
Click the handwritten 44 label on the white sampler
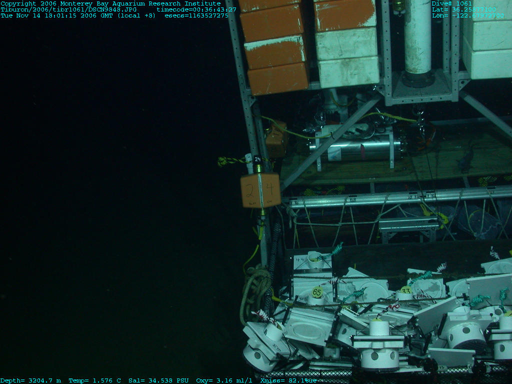tap(300, 259)
